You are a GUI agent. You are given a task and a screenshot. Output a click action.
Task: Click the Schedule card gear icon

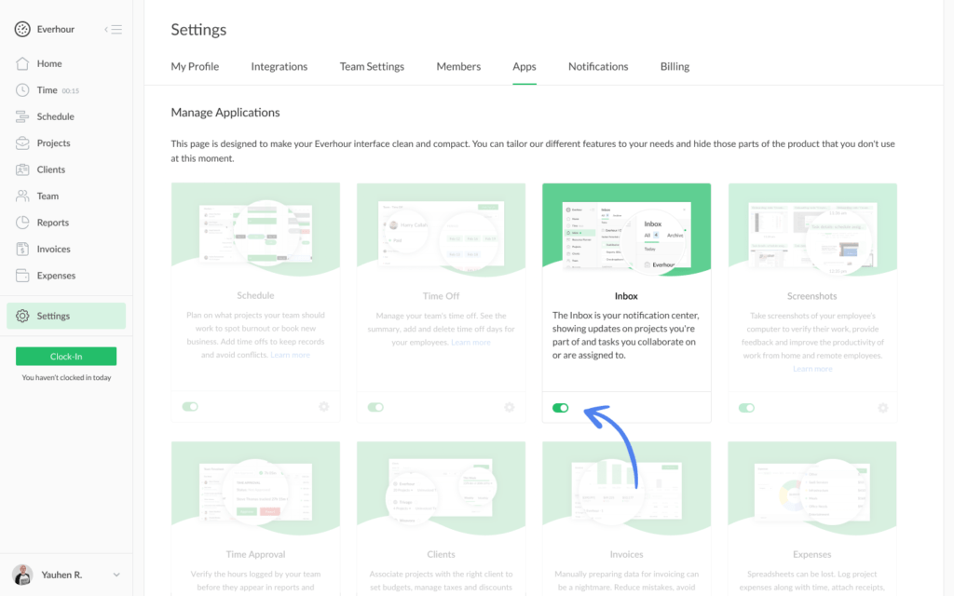(324, 407)
